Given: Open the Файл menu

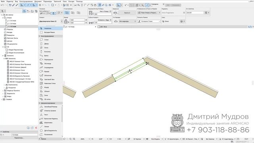Looking at the screenshot, I should pos(3,1).
